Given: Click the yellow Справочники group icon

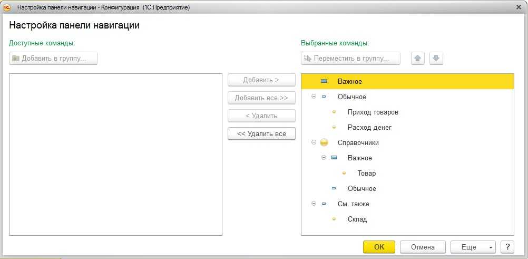Looking at the screenshot, I should [324, 142].
